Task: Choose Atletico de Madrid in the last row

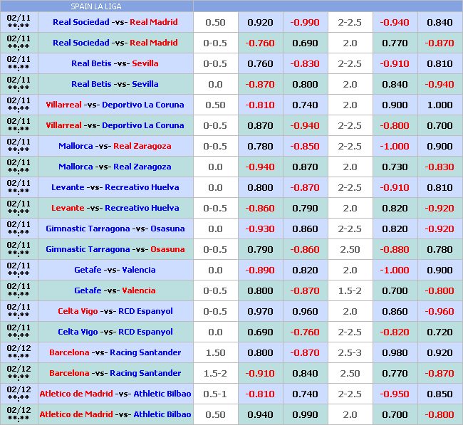Action: [x=76, y=414]
